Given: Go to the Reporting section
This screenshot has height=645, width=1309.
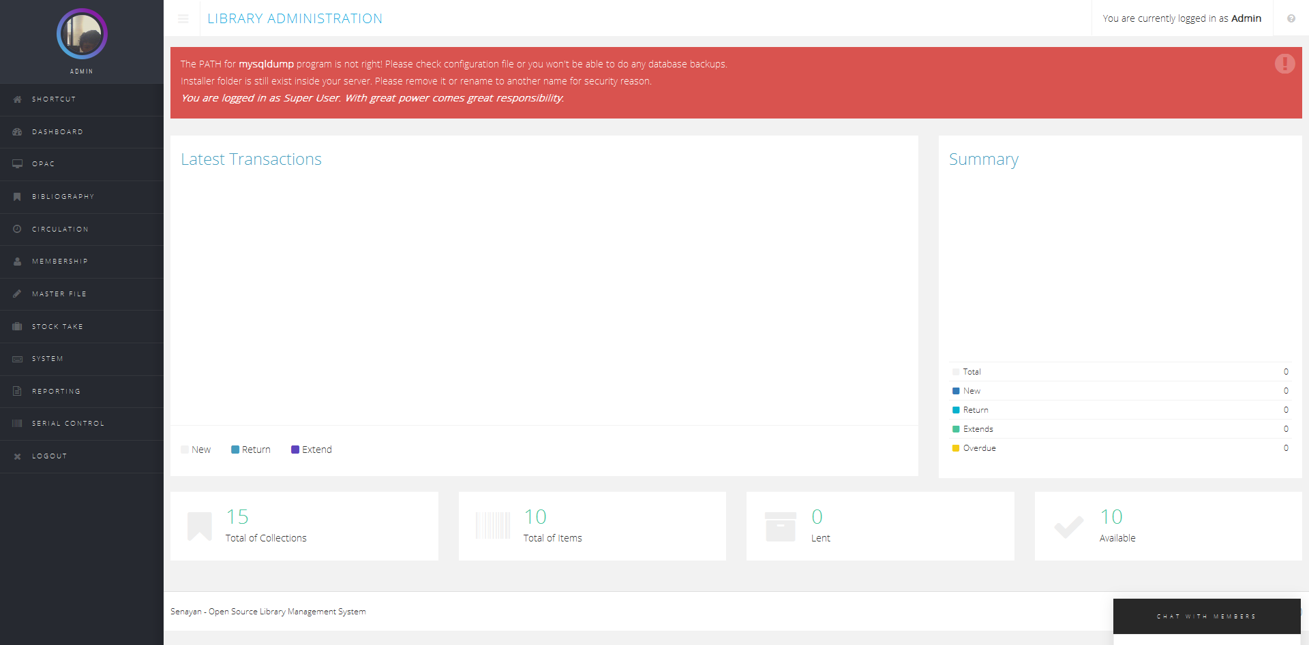Looking at the screenshot, I should pyautogui.click(x=56, y=392).
